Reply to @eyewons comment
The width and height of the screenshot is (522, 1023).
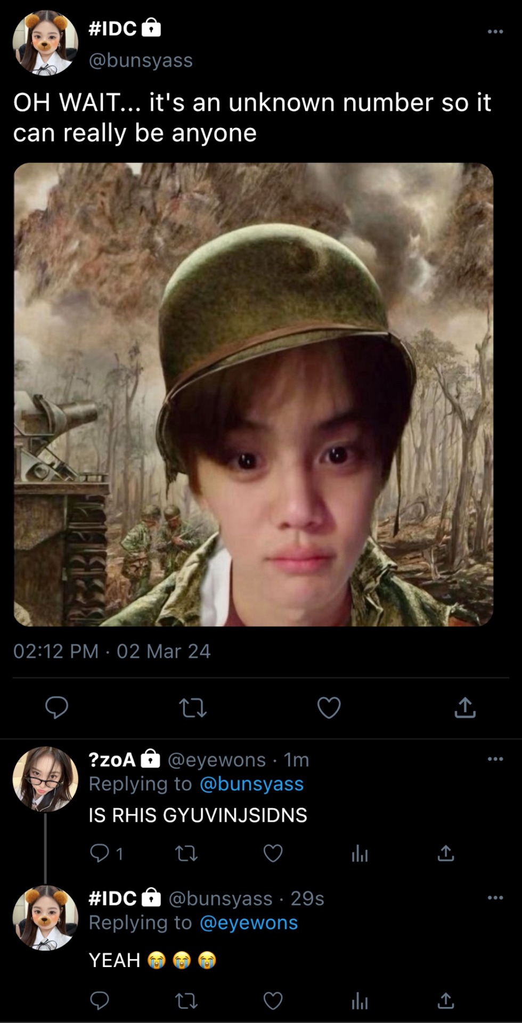[x=100, y=854]
